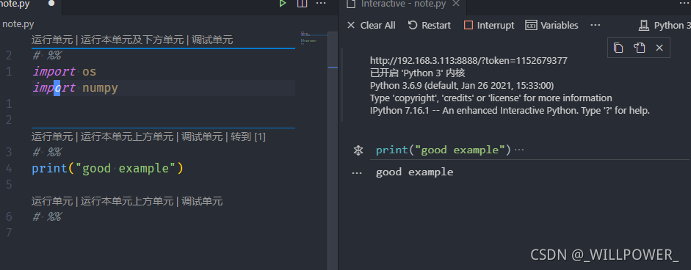691x270 pixels.
Task: Click the print("good example") interactive cell input
Action: tap(443, 150)
